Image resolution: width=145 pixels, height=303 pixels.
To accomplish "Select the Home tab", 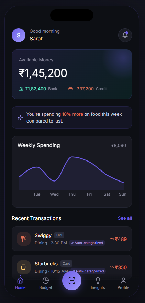I will point(20,283).
